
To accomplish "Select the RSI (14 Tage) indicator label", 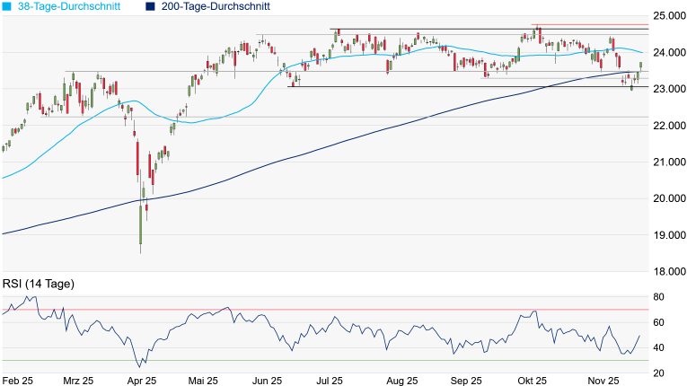I will coord(39,284).
